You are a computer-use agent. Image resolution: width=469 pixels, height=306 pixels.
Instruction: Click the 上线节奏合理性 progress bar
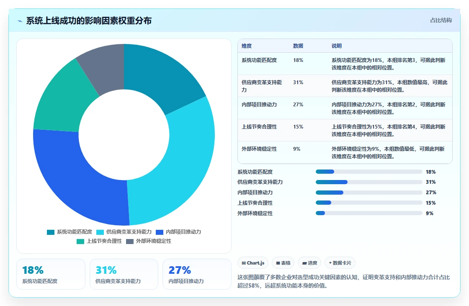click(369, 203)
